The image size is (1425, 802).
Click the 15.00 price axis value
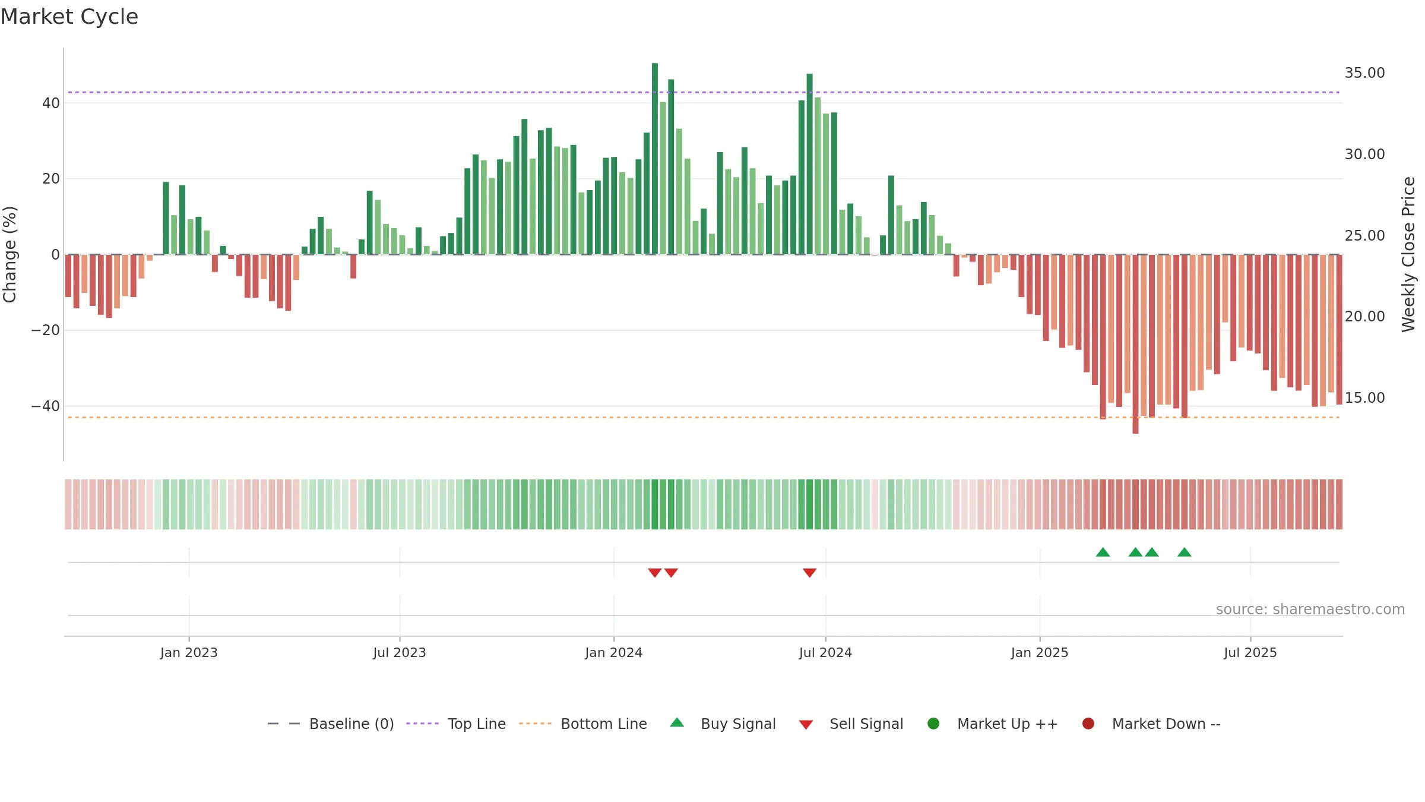1364,397
